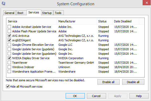This screenshot has width=151, height=101.
Task: Tick Google Update Service (gupdatem) checkbox
Action: click(x=9, y=54)
